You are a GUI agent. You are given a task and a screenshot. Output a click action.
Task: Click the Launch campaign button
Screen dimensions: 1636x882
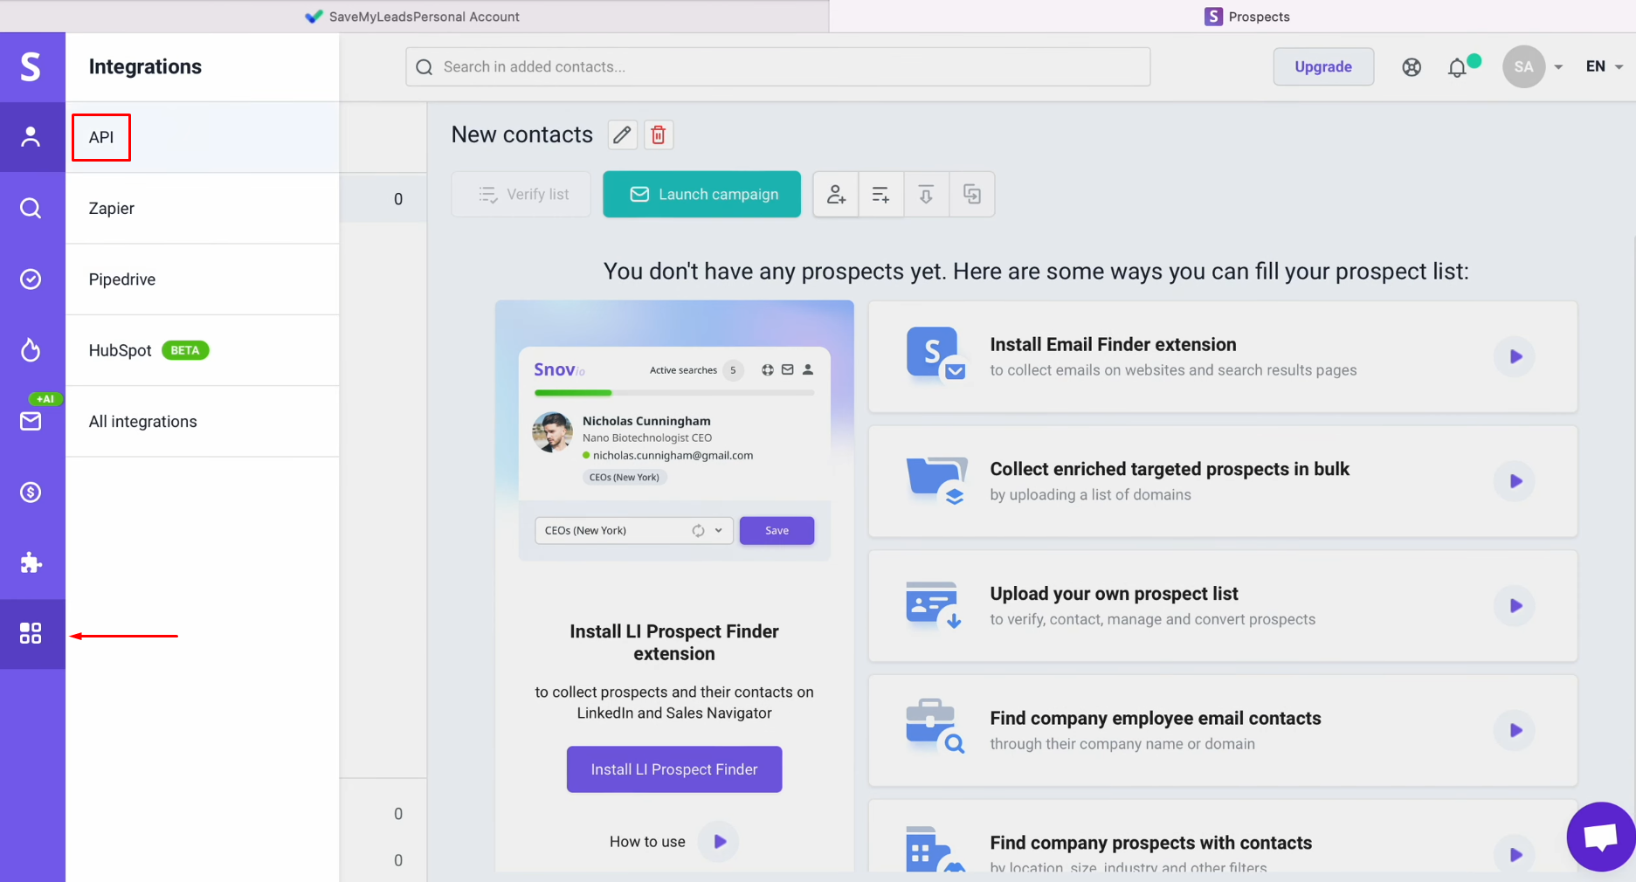point(702,194)
